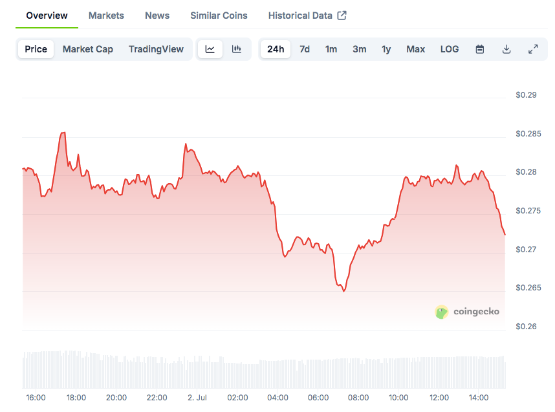Open the News tab
The image size is (555, 412).
(x=157, y=16)
